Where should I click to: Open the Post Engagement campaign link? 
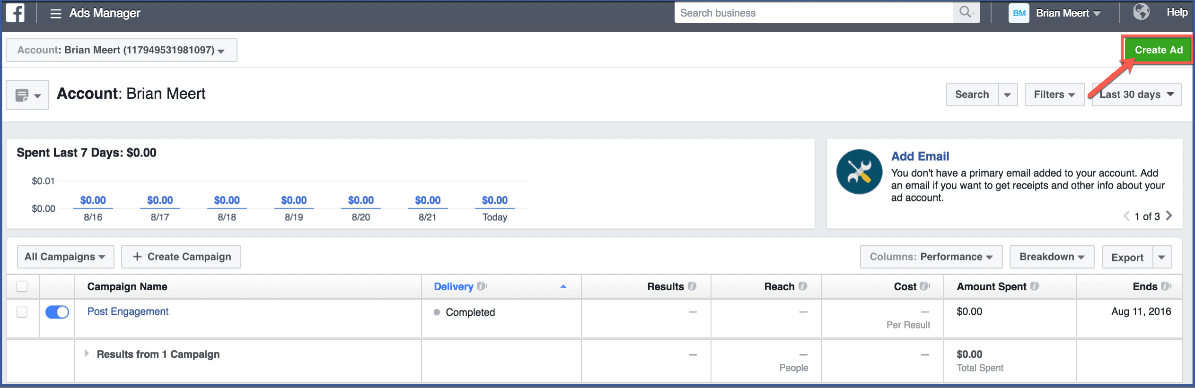point(128,311)
